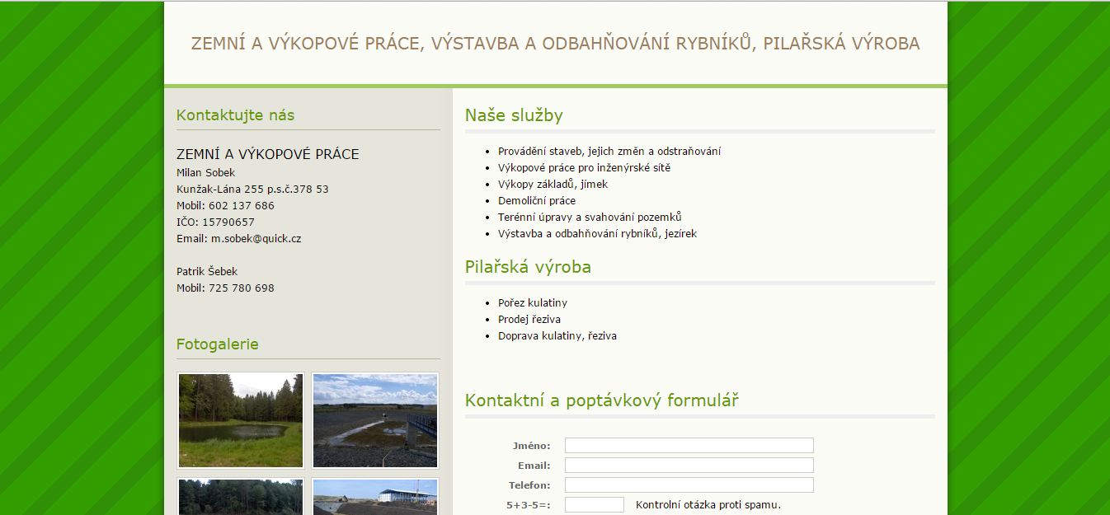Click the 'Fotogalerie' heading
This screenshot has width=1110, height=515.
tap(218, 344)
